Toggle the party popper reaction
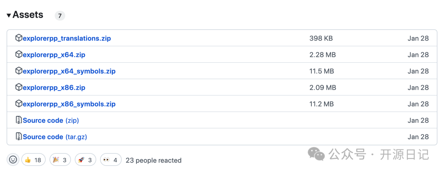 60,160
